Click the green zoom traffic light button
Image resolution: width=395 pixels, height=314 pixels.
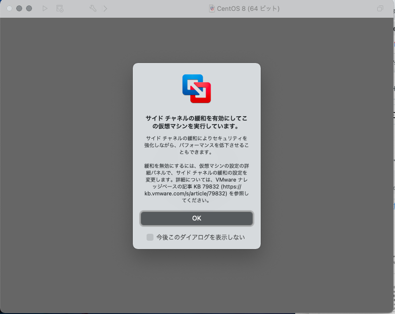[x=29, y=8]
